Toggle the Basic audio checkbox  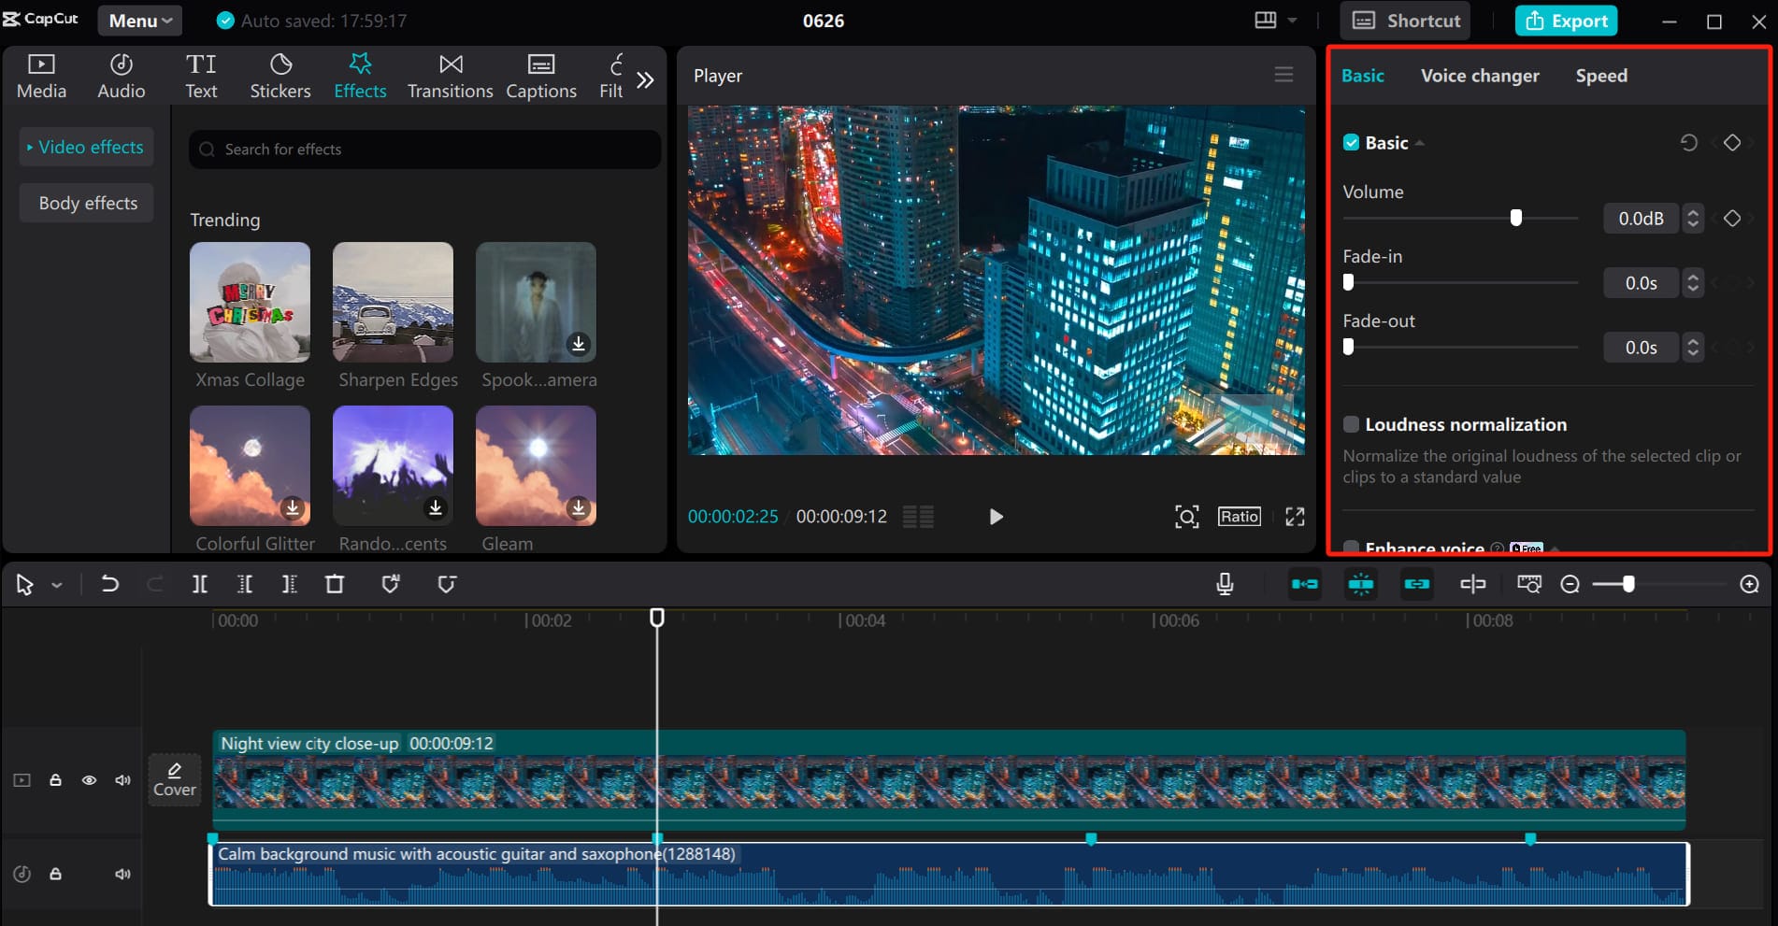(x=1351, y=143)
